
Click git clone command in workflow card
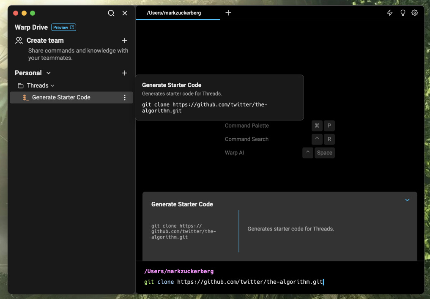(x=184, y=231)
